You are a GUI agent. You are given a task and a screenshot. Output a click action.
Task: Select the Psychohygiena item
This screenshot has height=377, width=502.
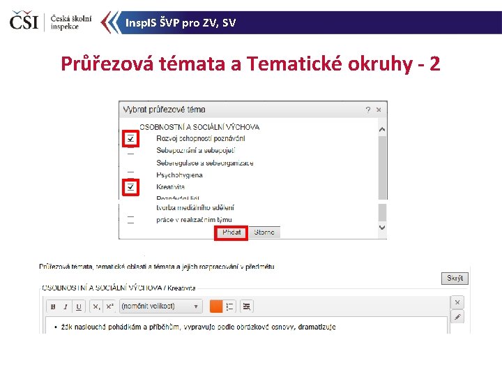coord(179,175)
